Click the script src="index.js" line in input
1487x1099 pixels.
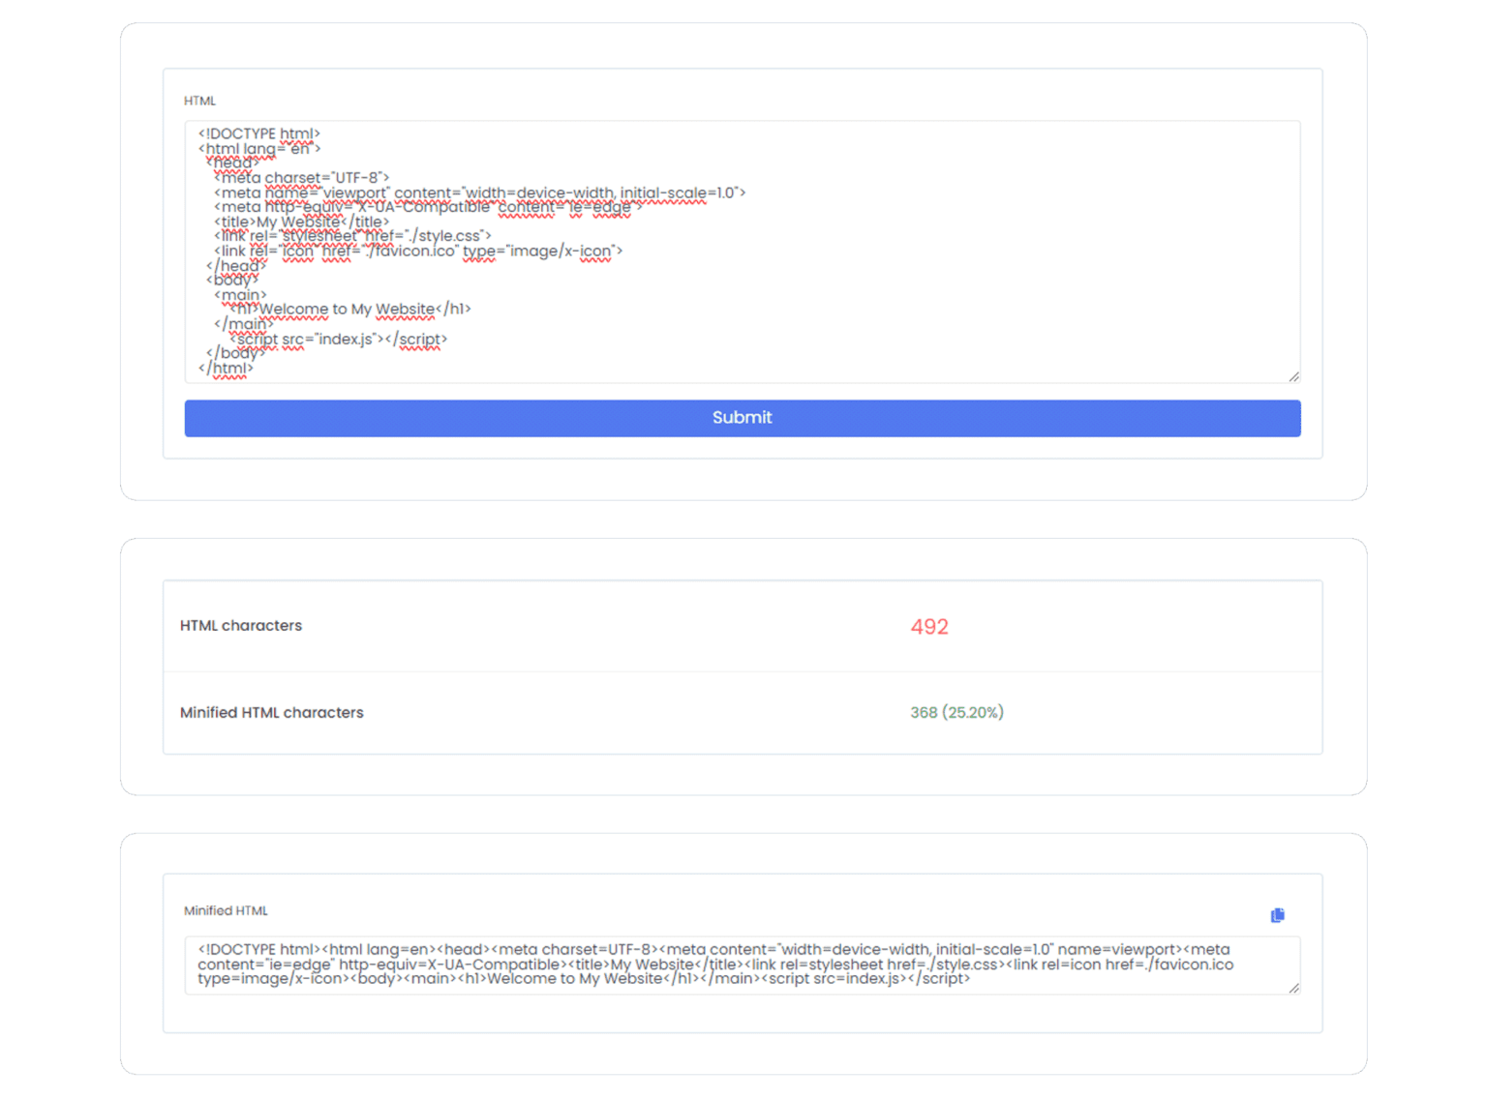[339, 340]
